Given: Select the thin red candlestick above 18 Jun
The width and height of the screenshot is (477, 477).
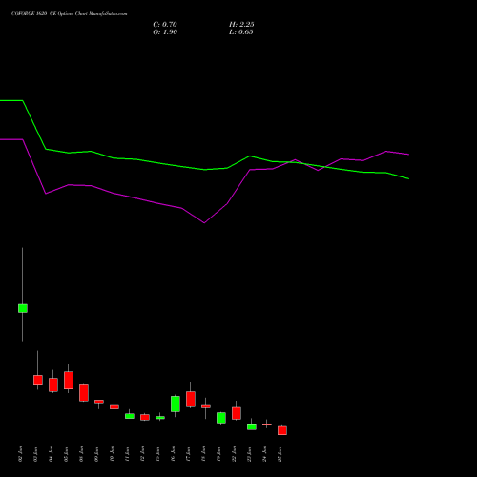Looking at the screenshot, I should [x=206, y=406].
